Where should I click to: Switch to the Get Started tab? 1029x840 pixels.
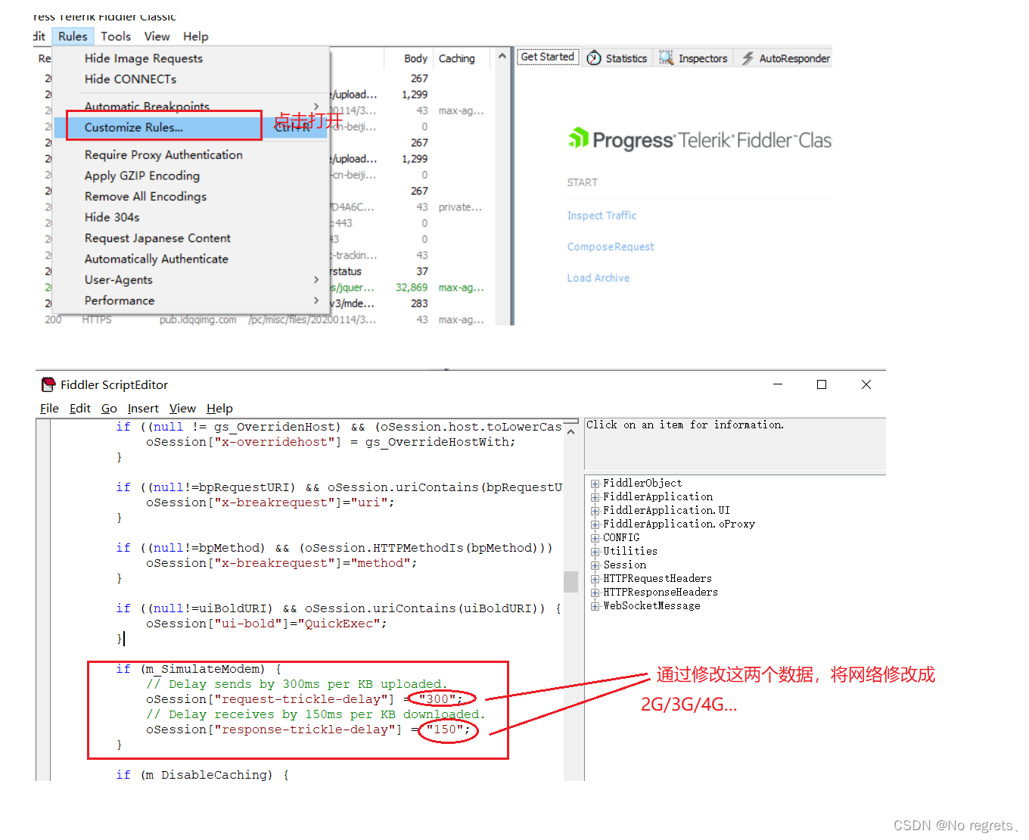click(548, 57)
